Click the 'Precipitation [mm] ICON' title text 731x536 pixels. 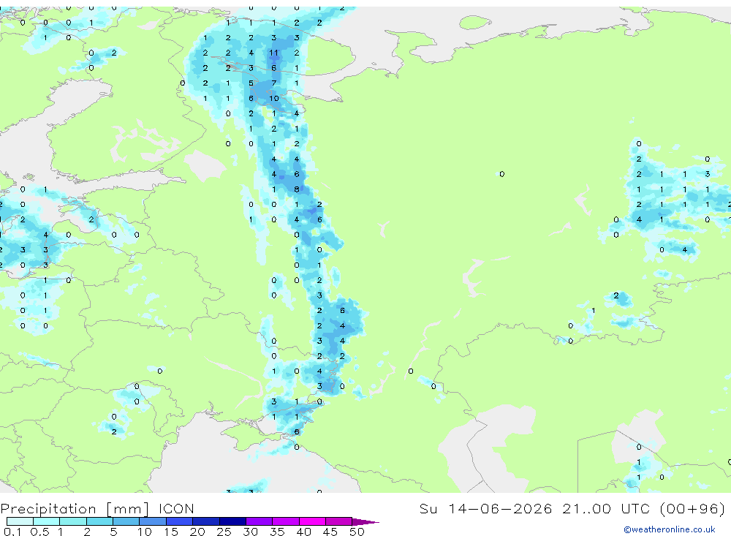(x=97, y=508)
